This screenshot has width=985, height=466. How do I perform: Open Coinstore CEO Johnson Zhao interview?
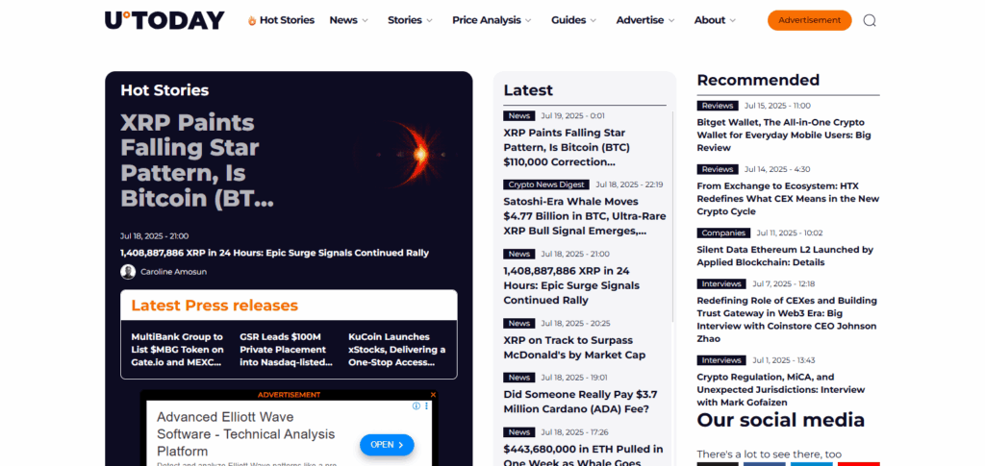tap(787, 320)
